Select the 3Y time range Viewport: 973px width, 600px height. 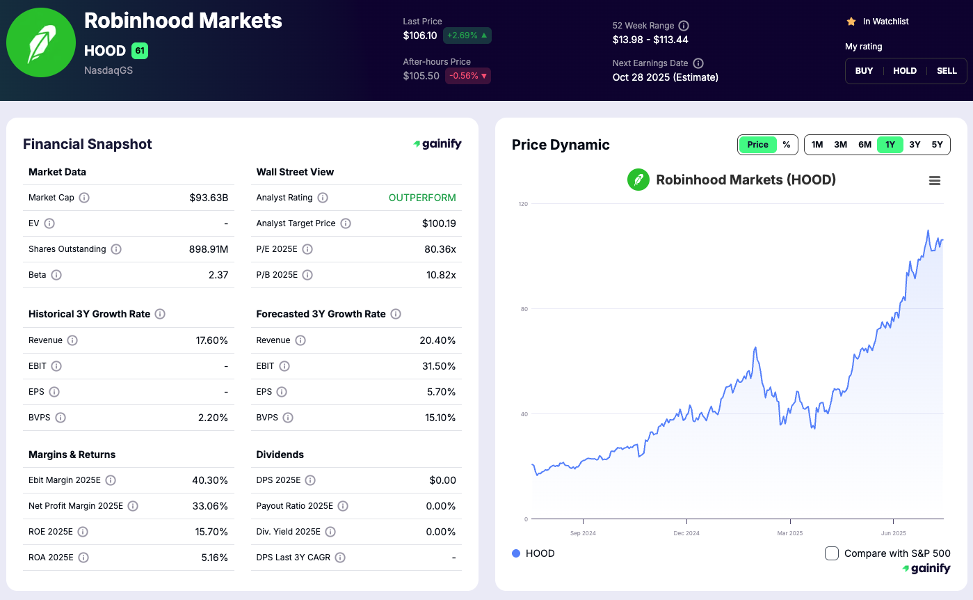[x=915, y=145]
